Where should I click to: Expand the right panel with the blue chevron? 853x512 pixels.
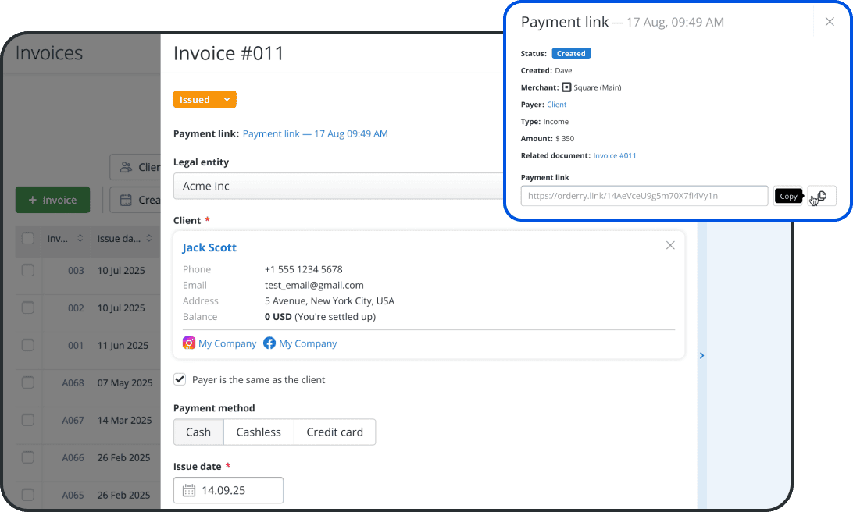[x=701, y=355]
